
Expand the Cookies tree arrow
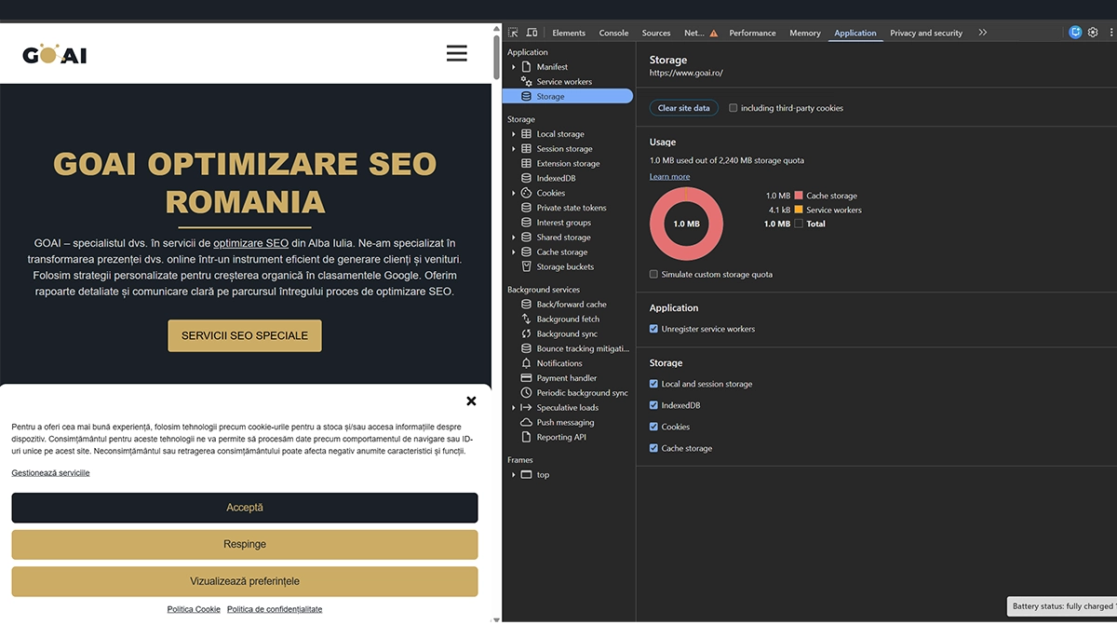pos(514,193)
